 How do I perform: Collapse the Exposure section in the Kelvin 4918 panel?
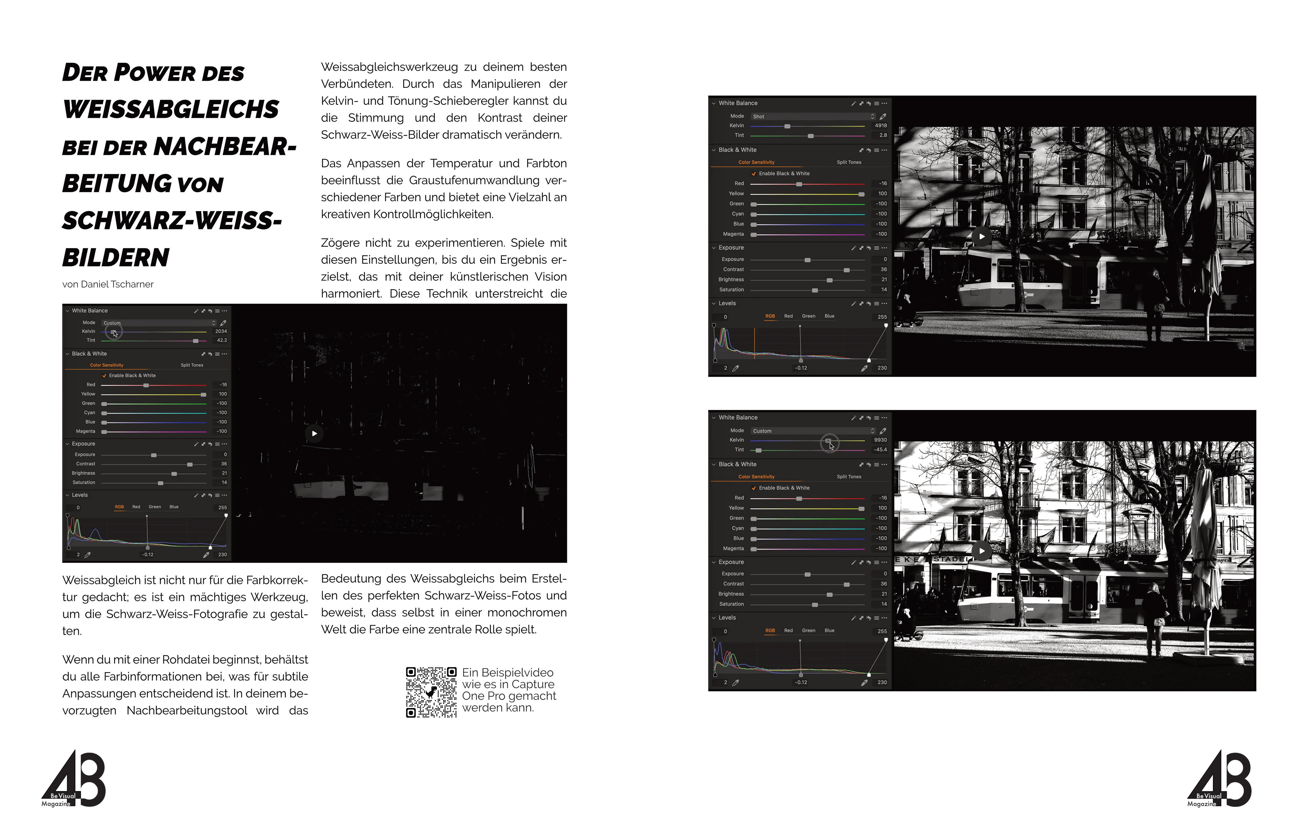pos(714,248)
